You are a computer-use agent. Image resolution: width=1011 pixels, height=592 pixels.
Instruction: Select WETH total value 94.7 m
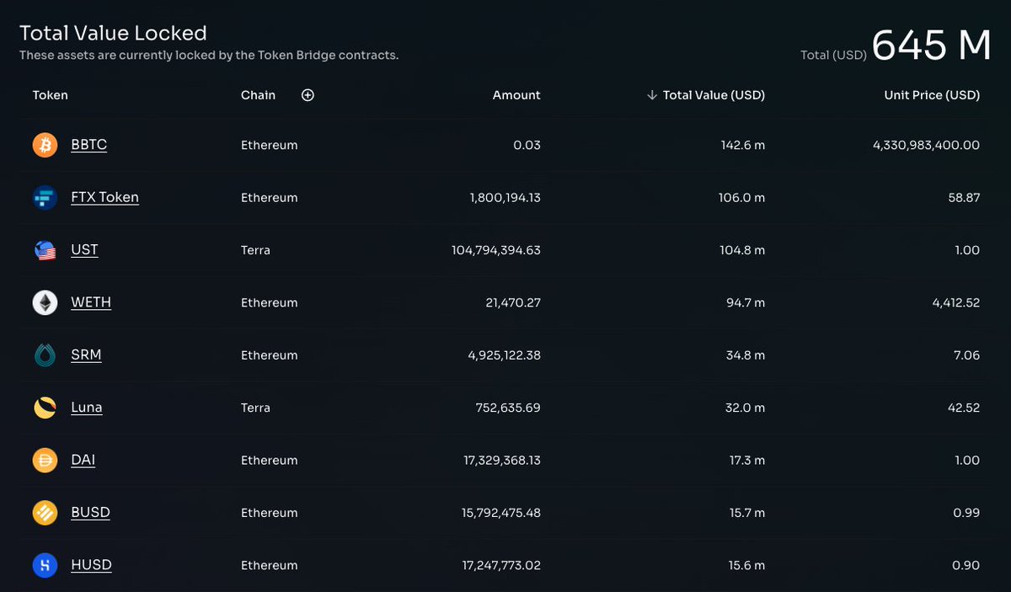[x=746, y=302]
